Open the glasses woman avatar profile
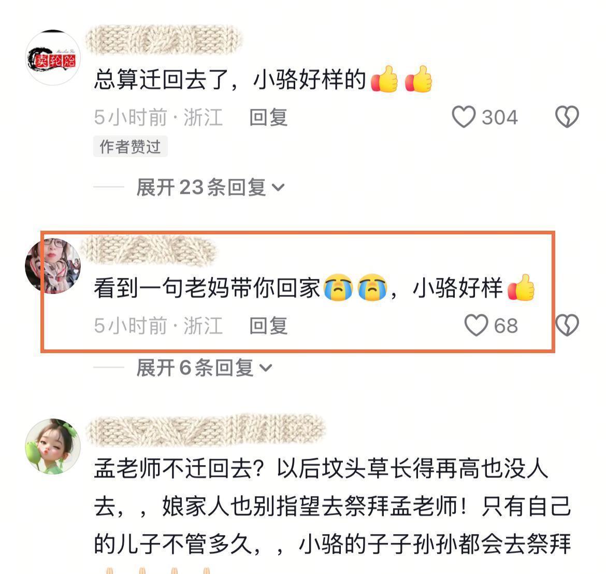 click(53, 266)
